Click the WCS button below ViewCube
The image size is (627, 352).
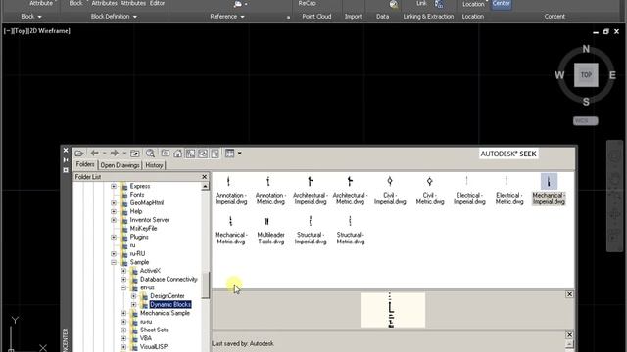pyautogui.click(x=586, y=121)
